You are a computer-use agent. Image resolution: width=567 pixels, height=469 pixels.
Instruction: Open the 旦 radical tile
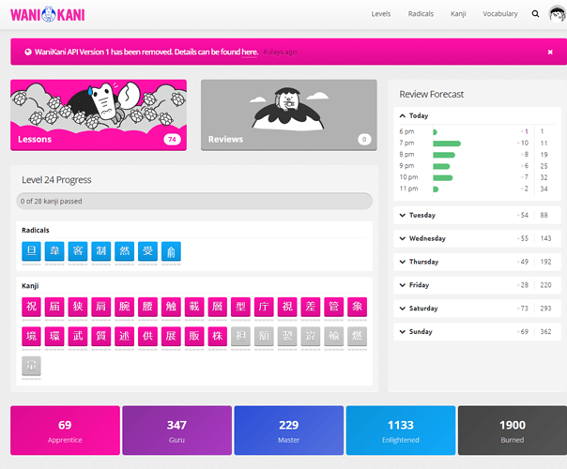coord(32,250)
